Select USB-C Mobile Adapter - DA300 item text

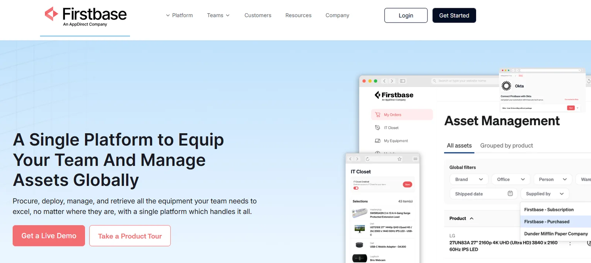(x=388, y=247)
